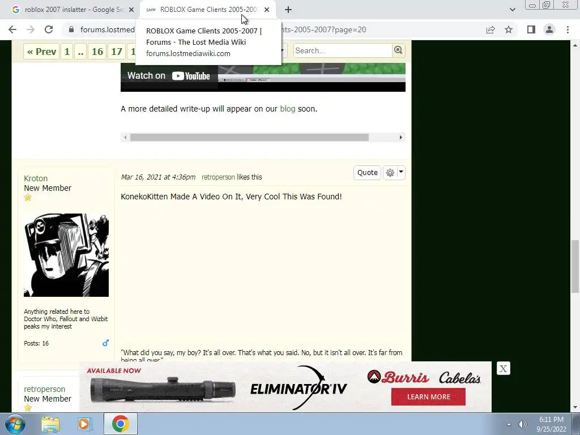Click the forward navigation arrow

[x=31, y=29]
